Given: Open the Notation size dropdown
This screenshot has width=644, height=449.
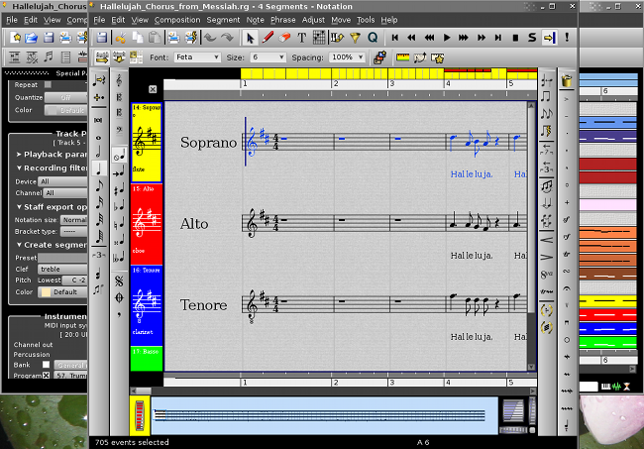Looking at the screenshot, I should coord(74,220).
